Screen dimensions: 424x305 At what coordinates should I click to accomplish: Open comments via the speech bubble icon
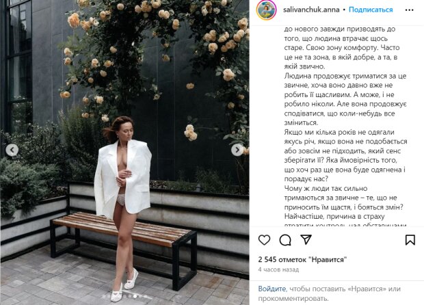[x=285, y=240]
